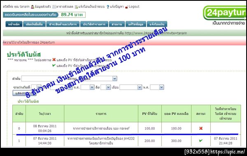Switch to the แจ้งโอนเงิน tab
Screen dimensions: 247x156
[157, 24]
